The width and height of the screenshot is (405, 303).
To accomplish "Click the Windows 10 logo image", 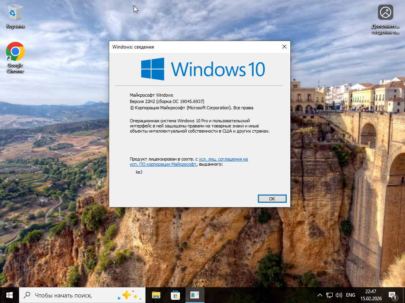I will pos(203,69).
